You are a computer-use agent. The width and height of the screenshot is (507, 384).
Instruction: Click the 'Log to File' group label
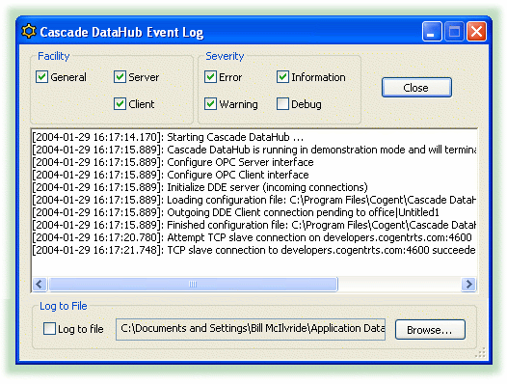point(64,306)
